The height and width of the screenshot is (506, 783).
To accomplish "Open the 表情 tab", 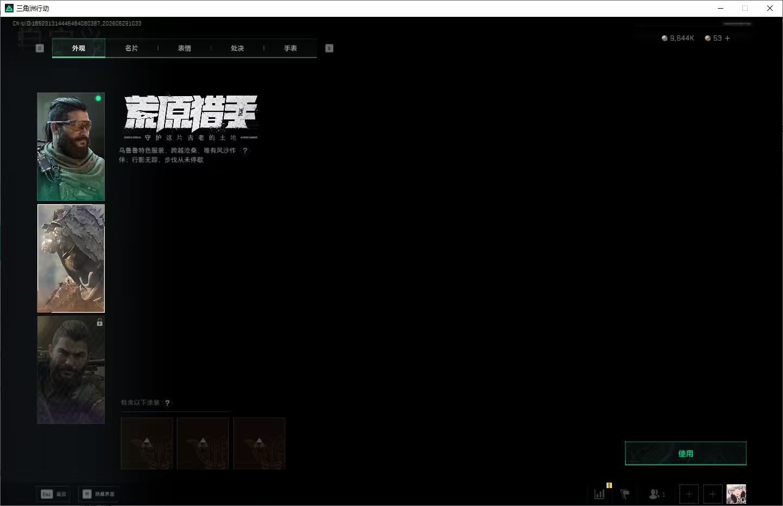I will tap(185, 48).
